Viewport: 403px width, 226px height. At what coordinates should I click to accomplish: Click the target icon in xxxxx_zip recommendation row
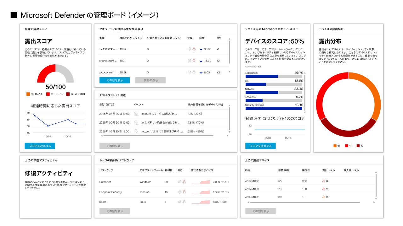[189, 61]
